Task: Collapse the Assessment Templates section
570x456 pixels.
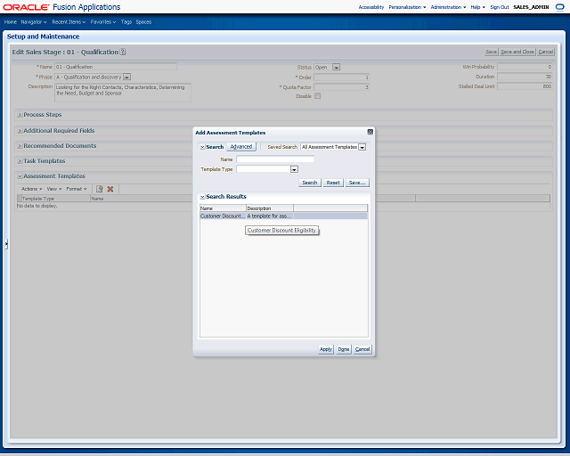Action: 20,176
